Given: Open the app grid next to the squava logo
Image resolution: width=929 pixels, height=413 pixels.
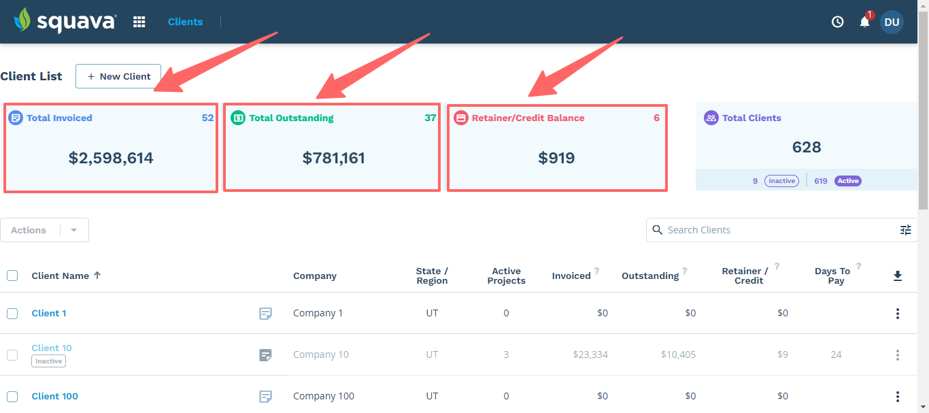Looking at the screenshot, I should point(139,21).
